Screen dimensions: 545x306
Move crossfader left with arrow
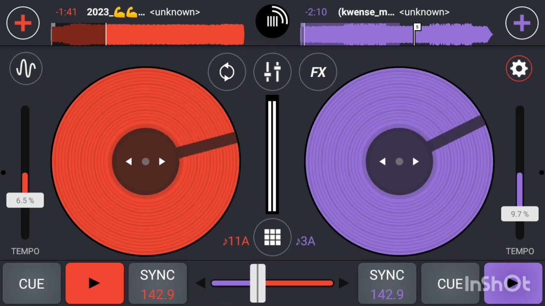(201, 283)
